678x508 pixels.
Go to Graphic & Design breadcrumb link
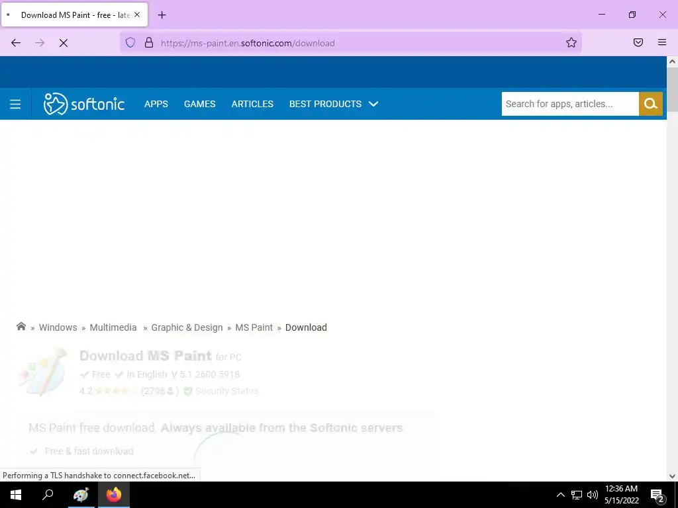click(187, 328)
